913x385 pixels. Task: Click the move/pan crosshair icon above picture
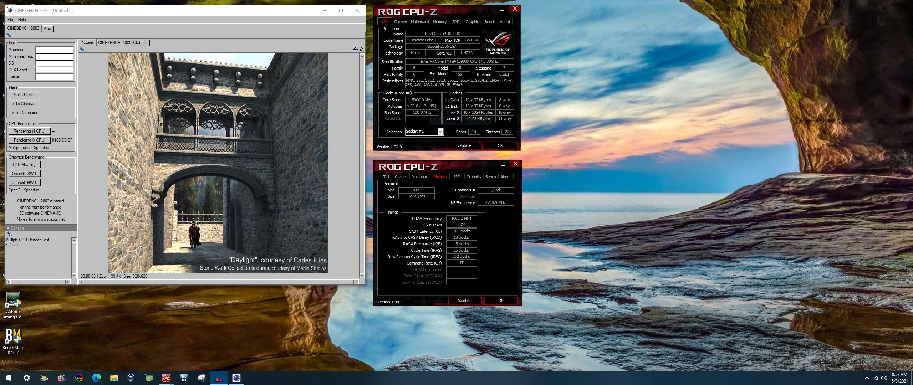tap(356, 49)
